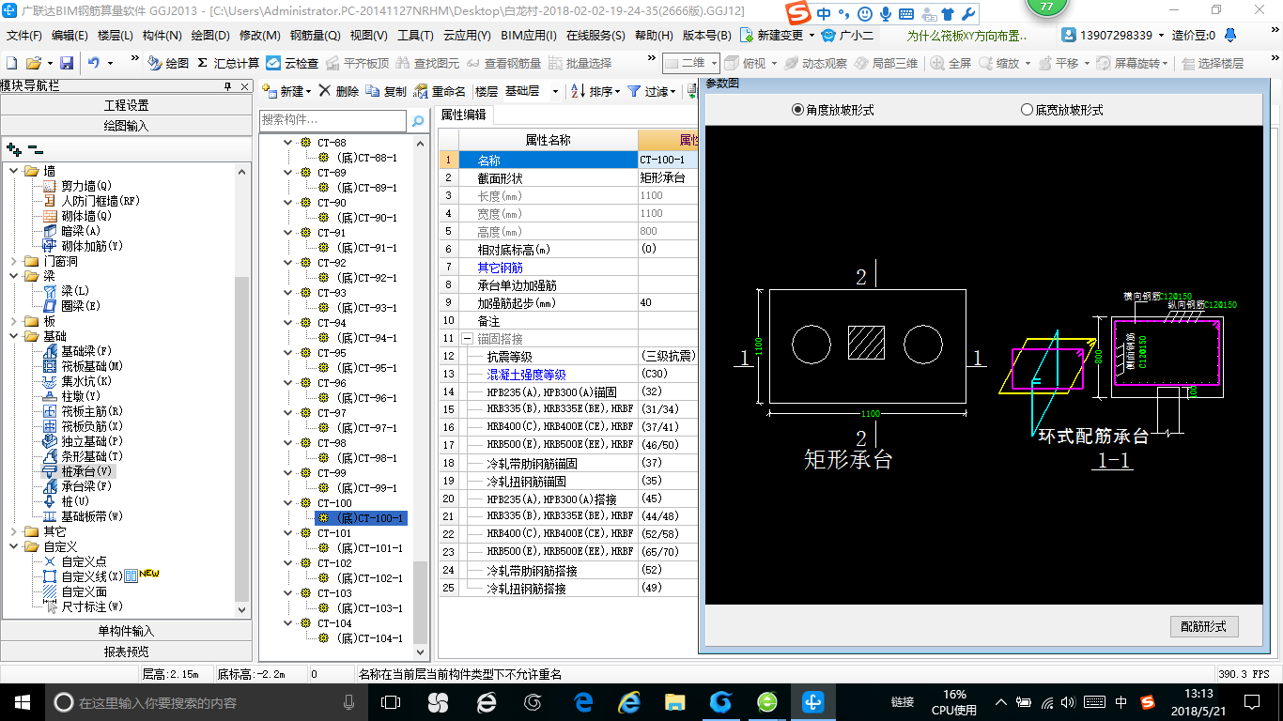Select the 底宽放坡形式 radio option

point(1062,110)
